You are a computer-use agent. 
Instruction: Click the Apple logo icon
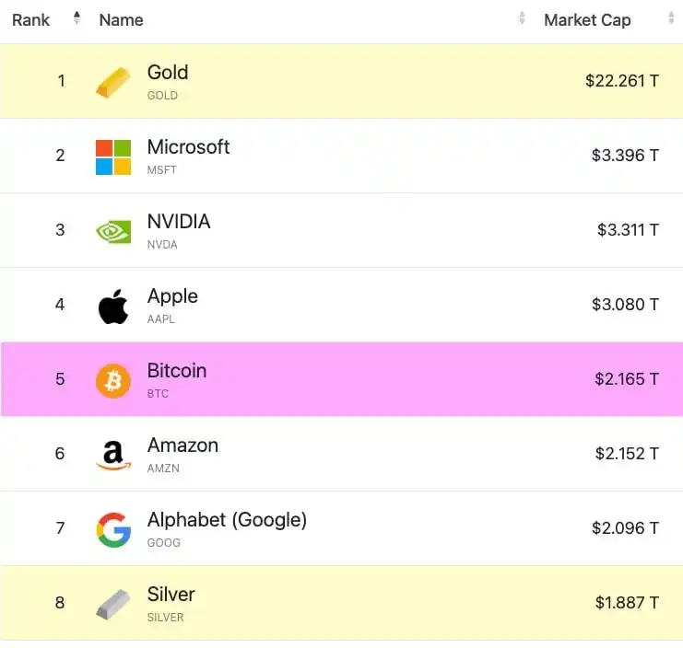(113, 307)
